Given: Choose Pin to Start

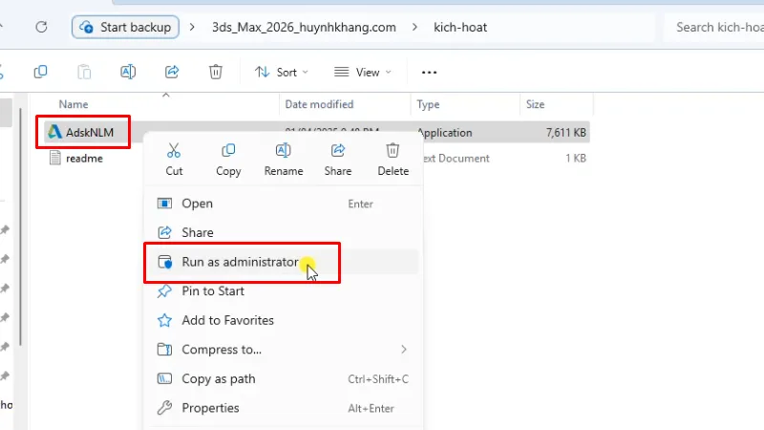Looking at the screenshot, I should pyautogui.click(x=213, y=291).
